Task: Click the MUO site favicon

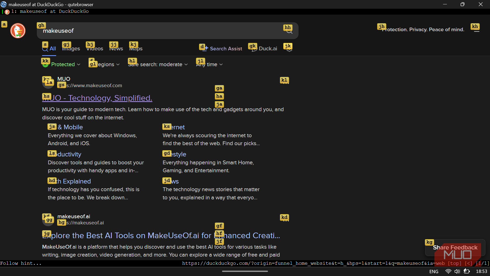Action: coord(48,82)
